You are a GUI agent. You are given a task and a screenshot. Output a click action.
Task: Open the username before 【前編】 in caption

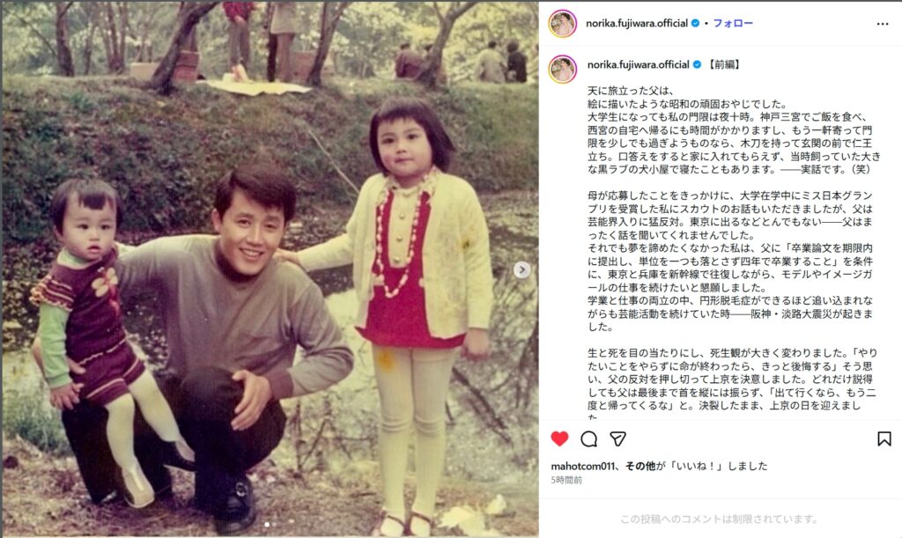[x=638, y=65]
